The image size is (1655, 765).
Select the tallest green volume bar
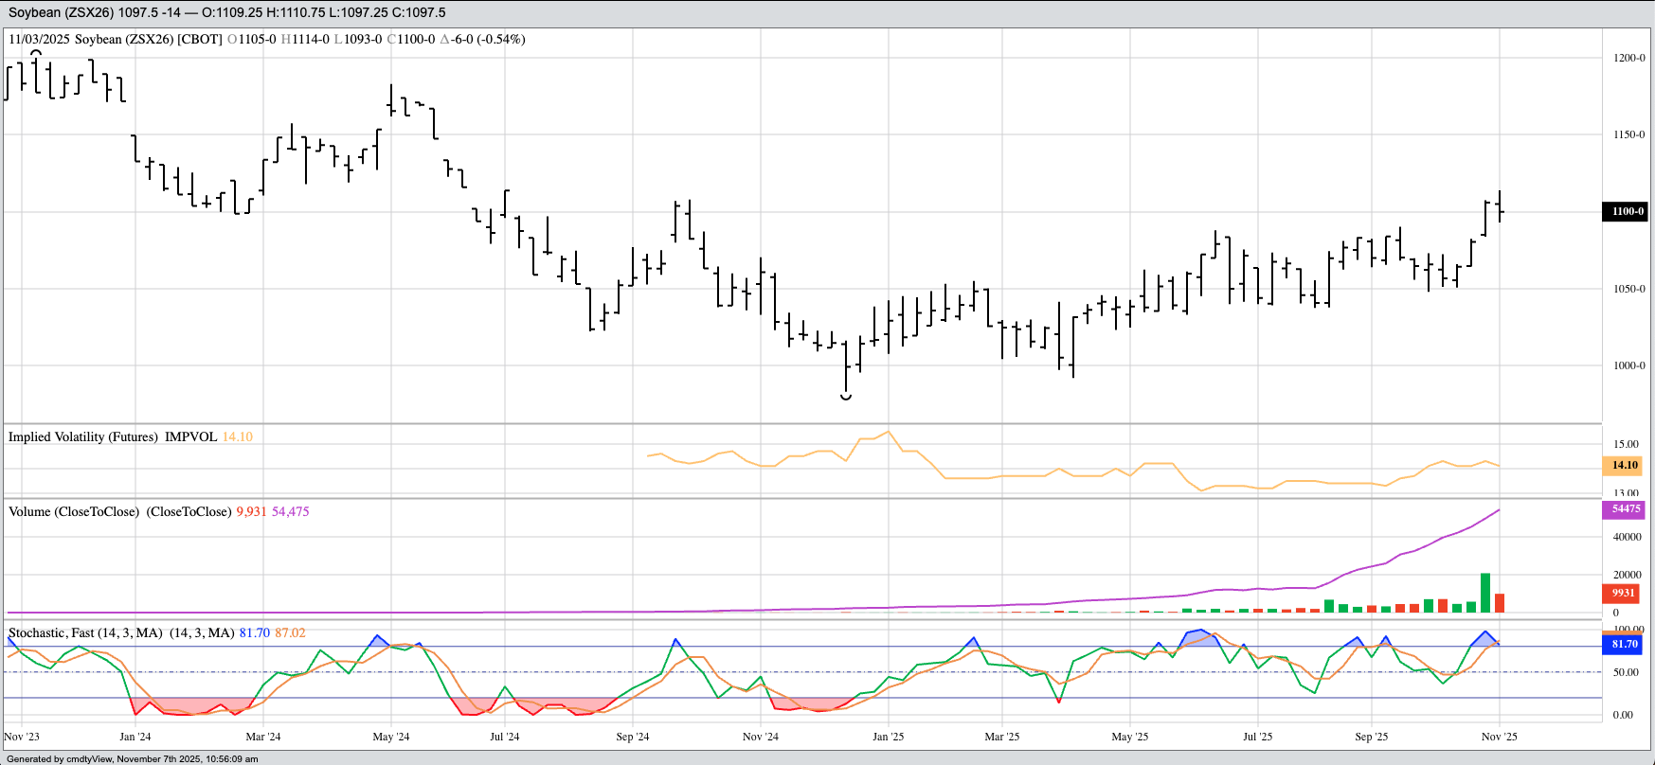pos(1485,593)
